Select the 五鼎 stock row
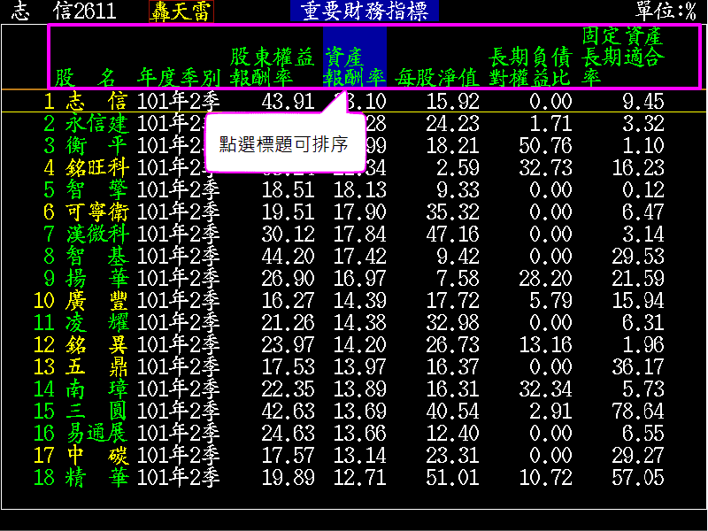The image size is (708, 531). pos(96,366)
